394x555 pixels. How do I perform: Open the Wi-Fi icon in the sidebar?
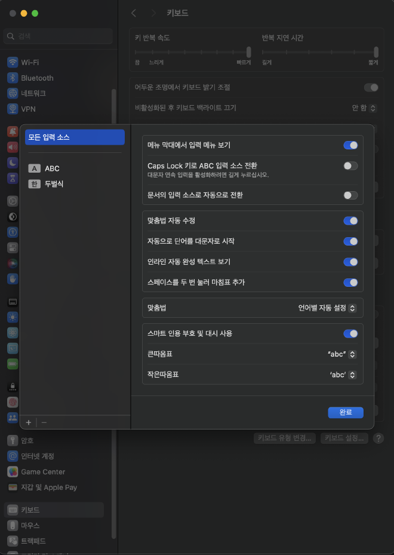pyautogui.click(x=13, y=62)
